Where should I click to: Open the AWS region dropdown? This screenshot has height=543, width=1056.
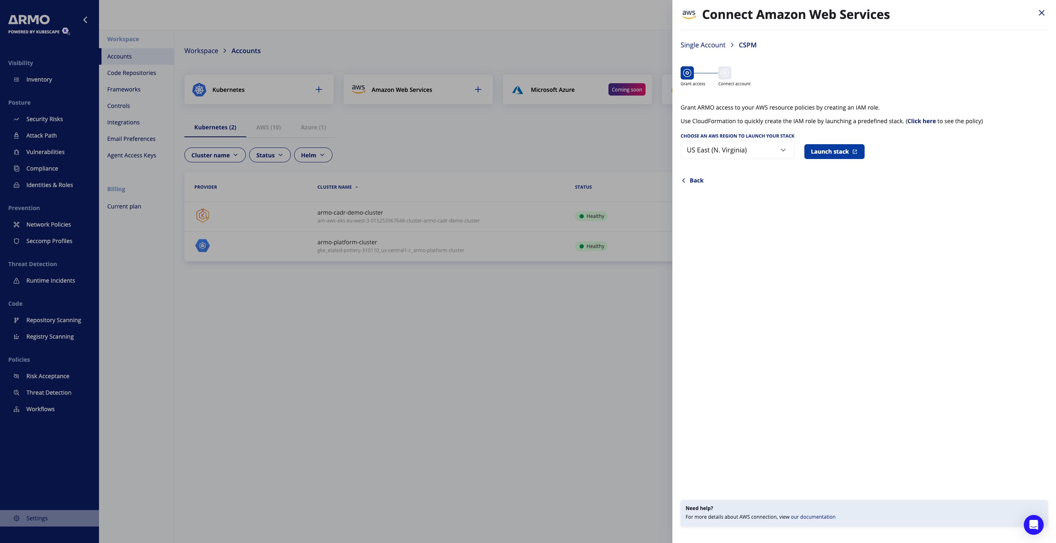(737, 150)
